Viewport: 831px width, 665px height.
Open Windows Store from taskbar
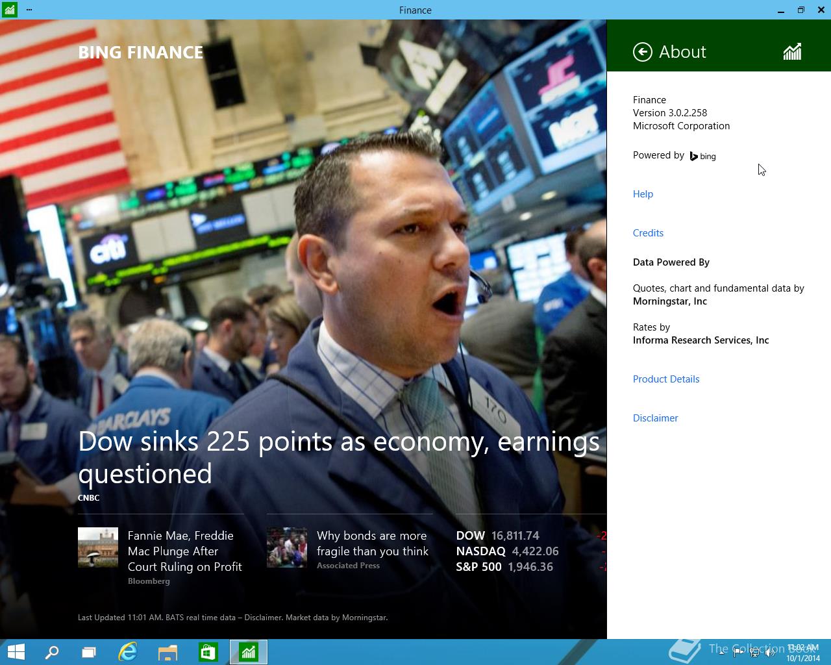[x=208, y=652]
